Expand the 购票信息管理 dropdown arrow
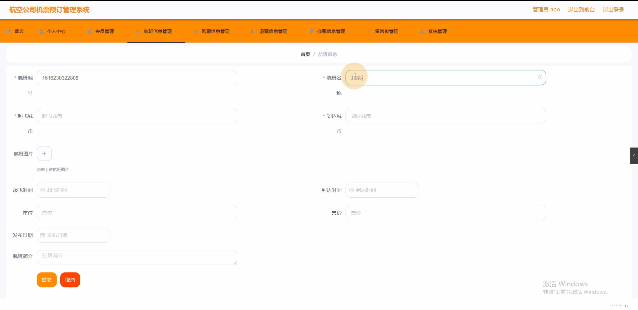This screenshot has width=638, height=310. click(235, 31)
